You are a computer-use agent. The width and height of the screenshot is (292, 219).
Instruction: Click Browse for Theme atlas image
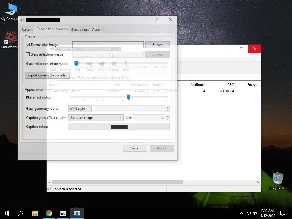[157, 45]
